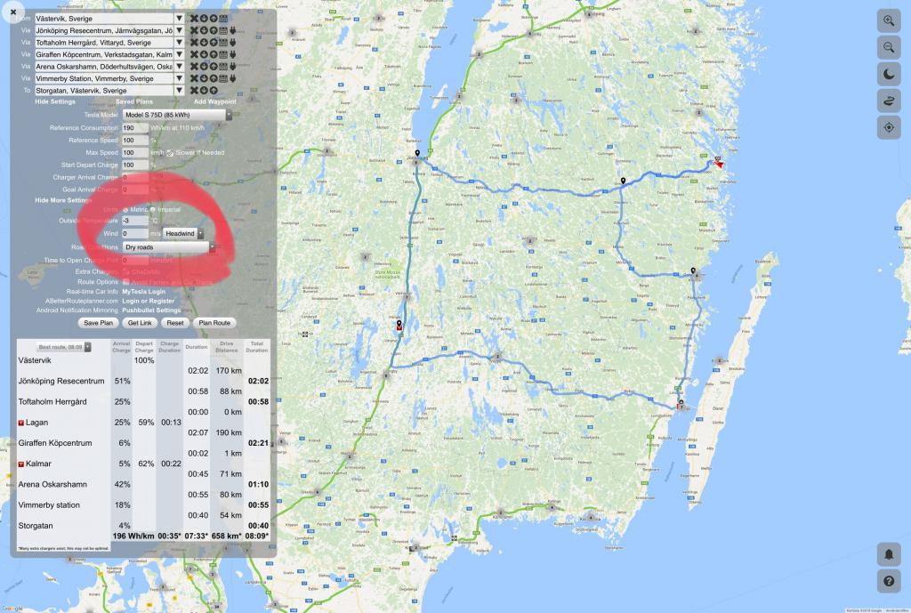This screenshot has height=613, width=911.
Task: Center map on my current location
Action: click(x=888, y=128)
